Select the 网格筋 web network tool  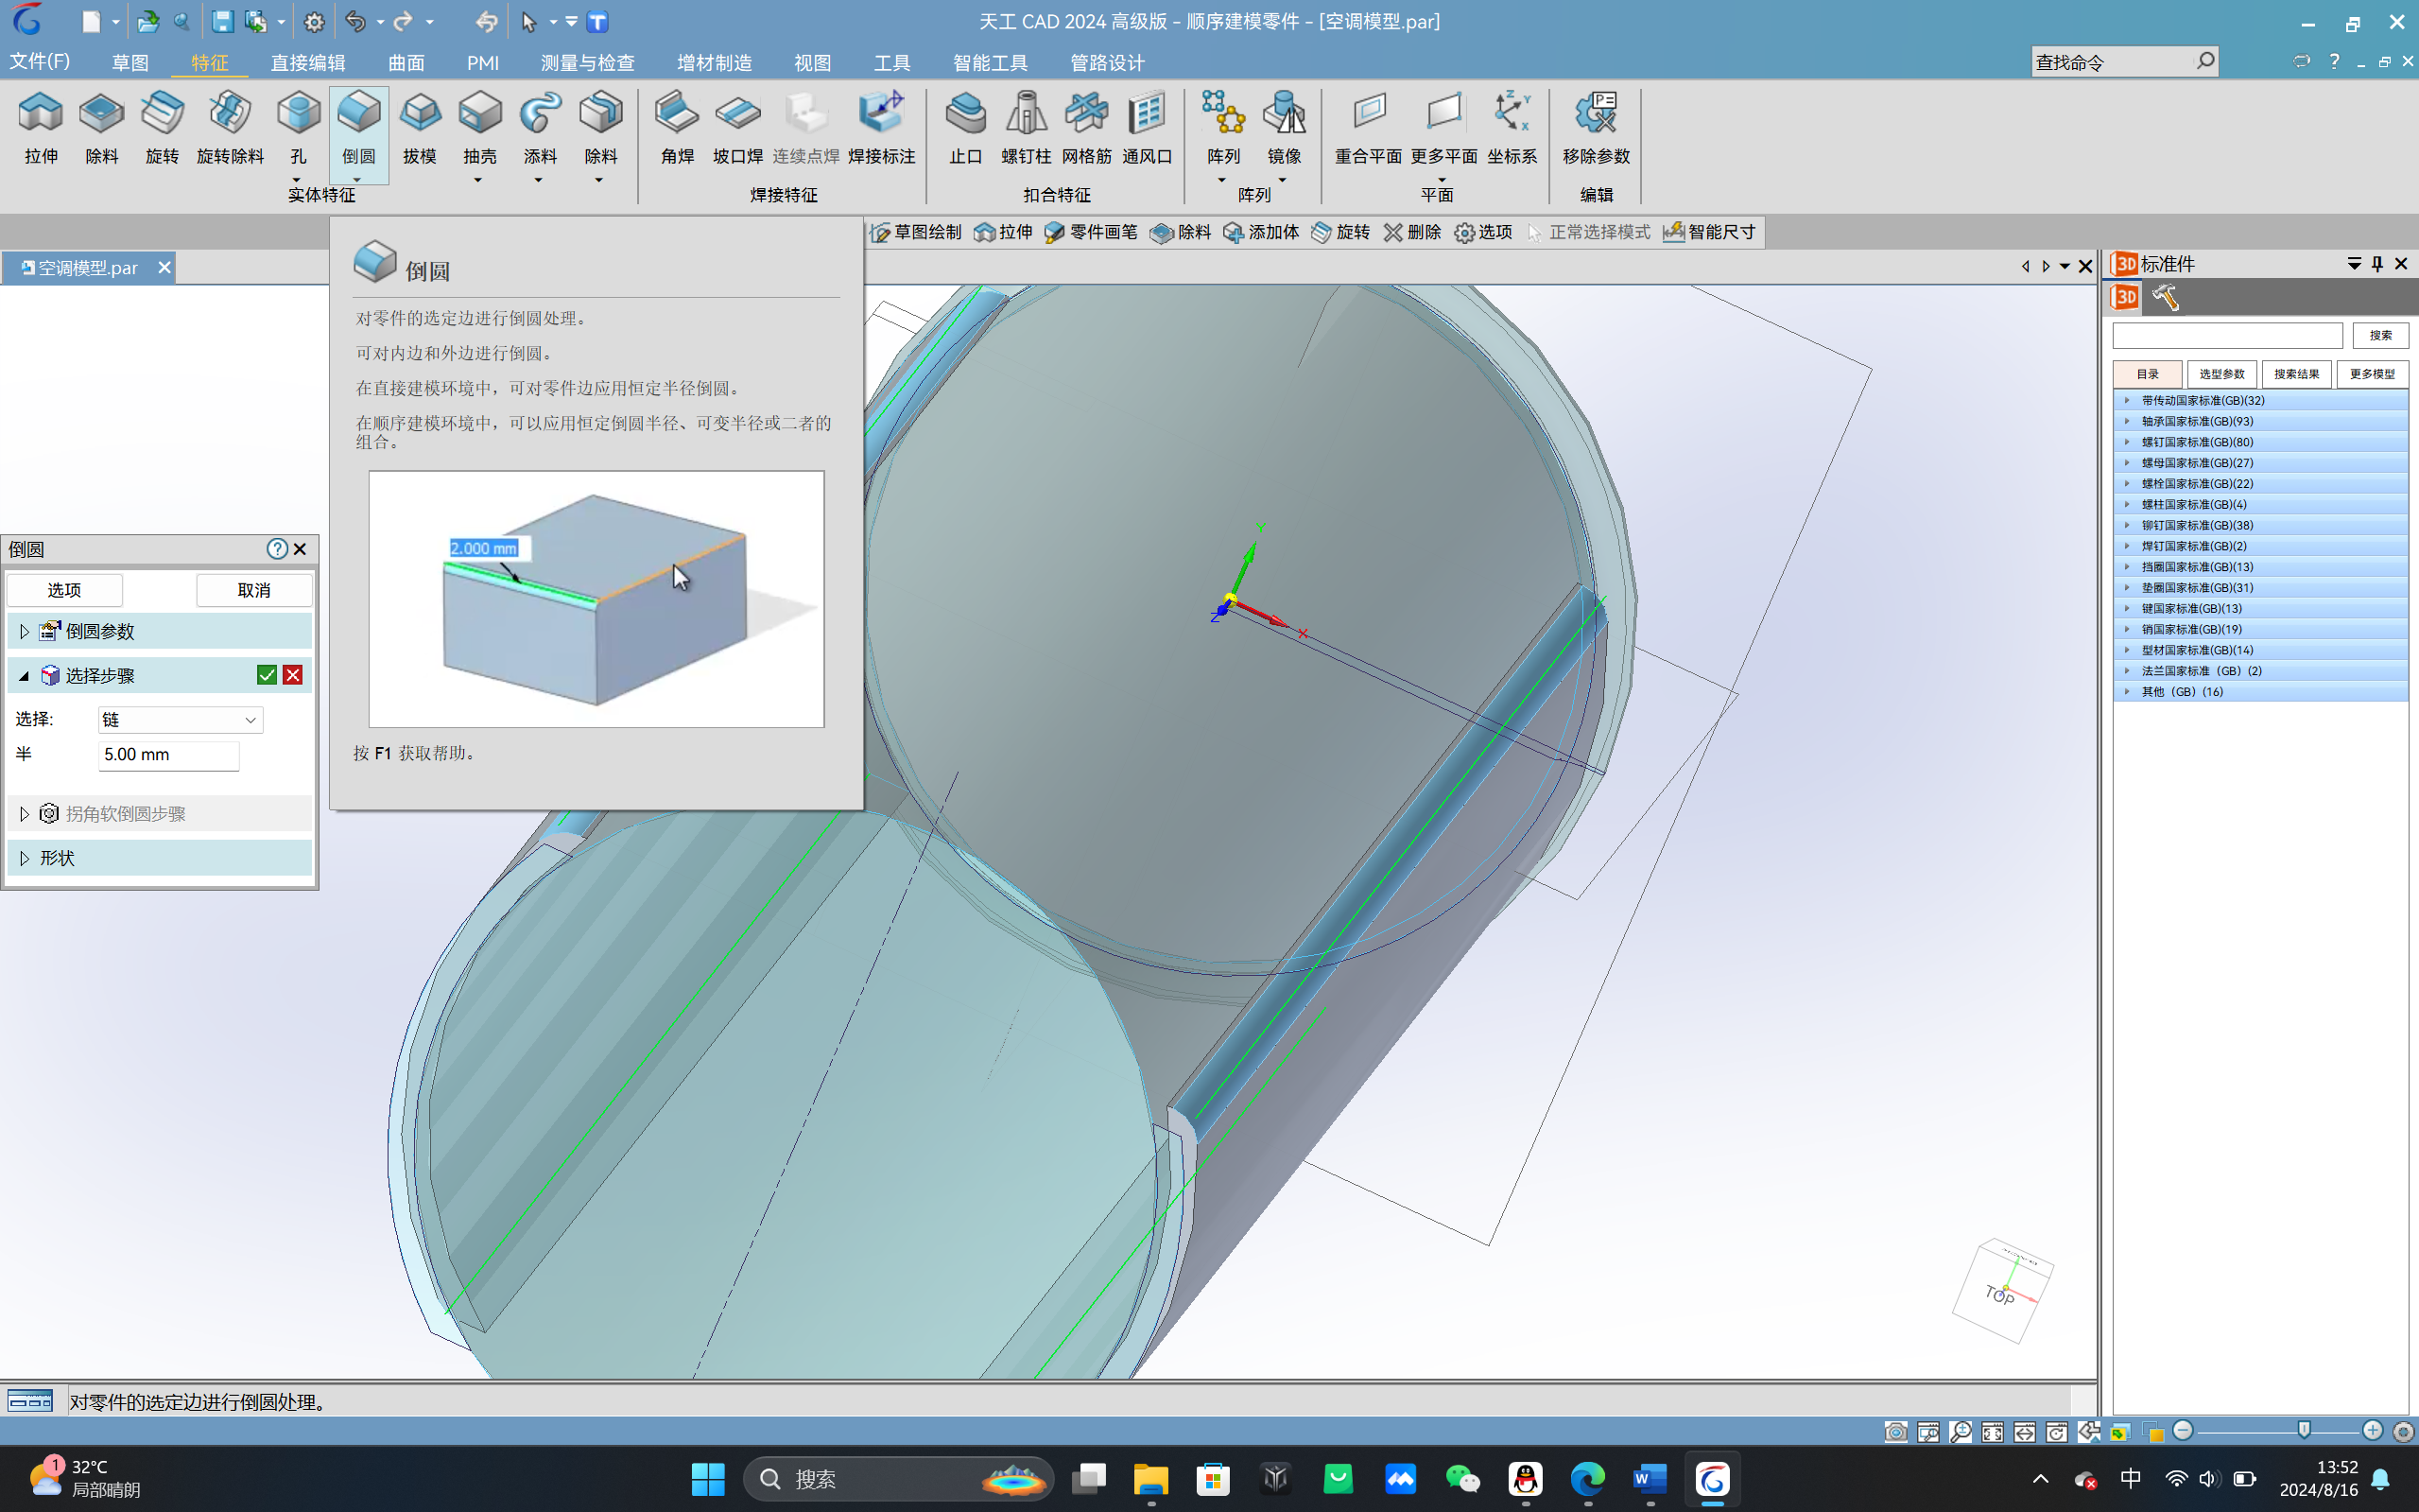1086,127
